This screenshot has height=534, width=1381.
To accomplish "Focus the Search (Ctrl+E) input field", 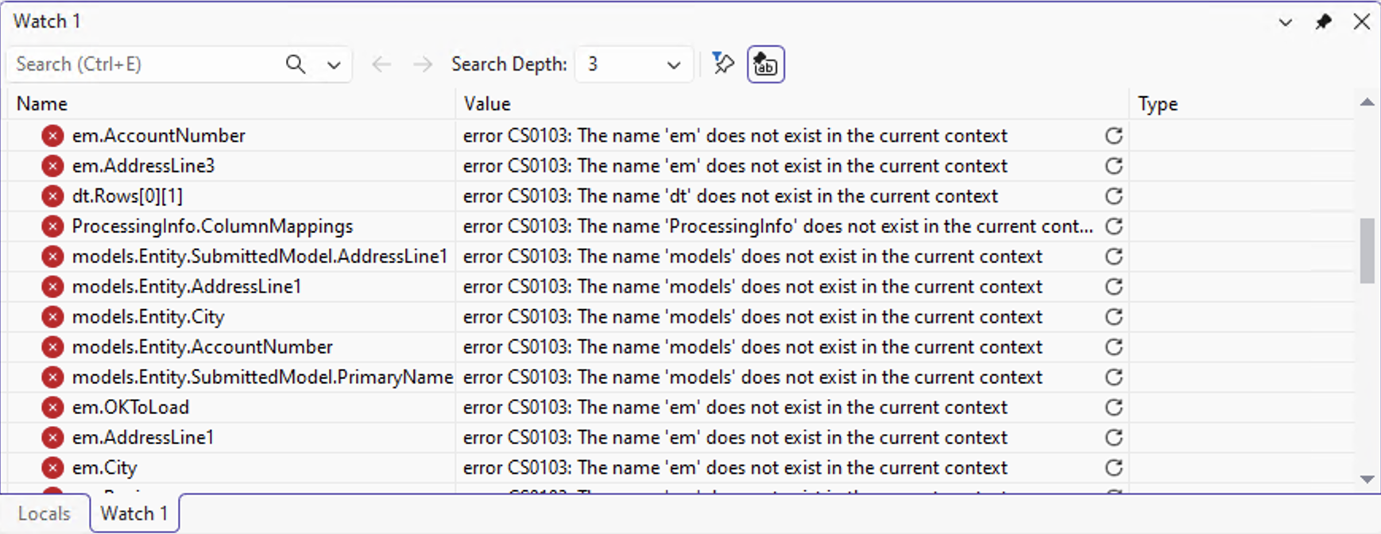I will tap(145, 64).
